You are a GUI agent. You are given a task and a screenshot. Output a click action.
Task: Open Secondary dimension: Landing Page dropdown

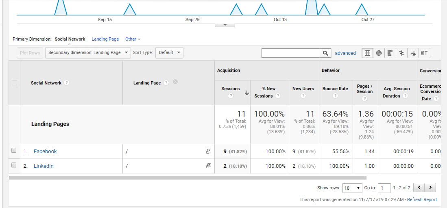coord(88,53)
